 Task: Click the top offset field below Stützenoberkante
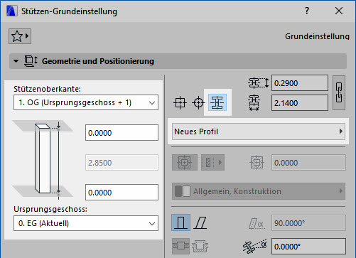point(122,133)
